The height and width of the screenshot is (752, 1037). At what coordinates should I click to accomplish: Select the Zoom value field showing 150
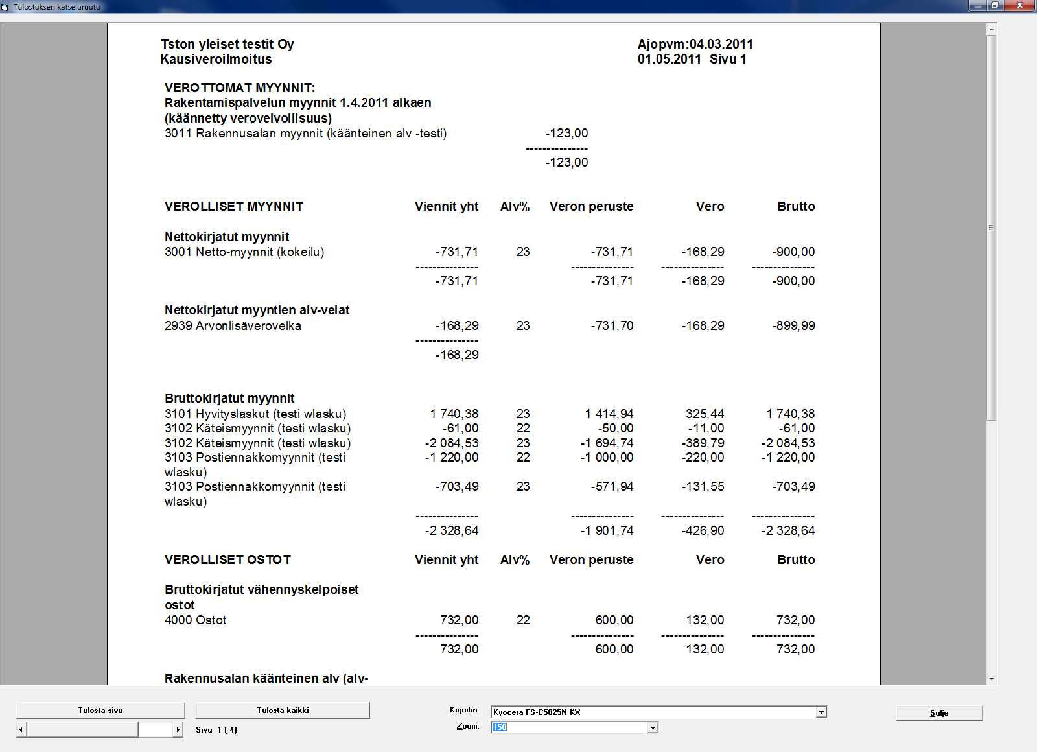(569, 727)
